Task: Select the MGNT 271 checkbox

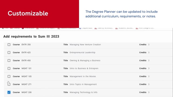Action: coord(9,84)
